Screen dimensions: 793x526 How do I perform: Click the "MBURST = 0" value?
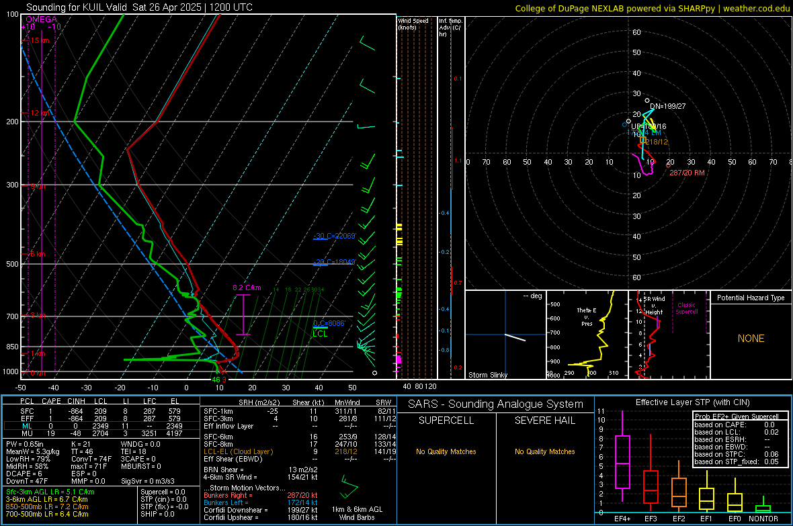point(140,466)
